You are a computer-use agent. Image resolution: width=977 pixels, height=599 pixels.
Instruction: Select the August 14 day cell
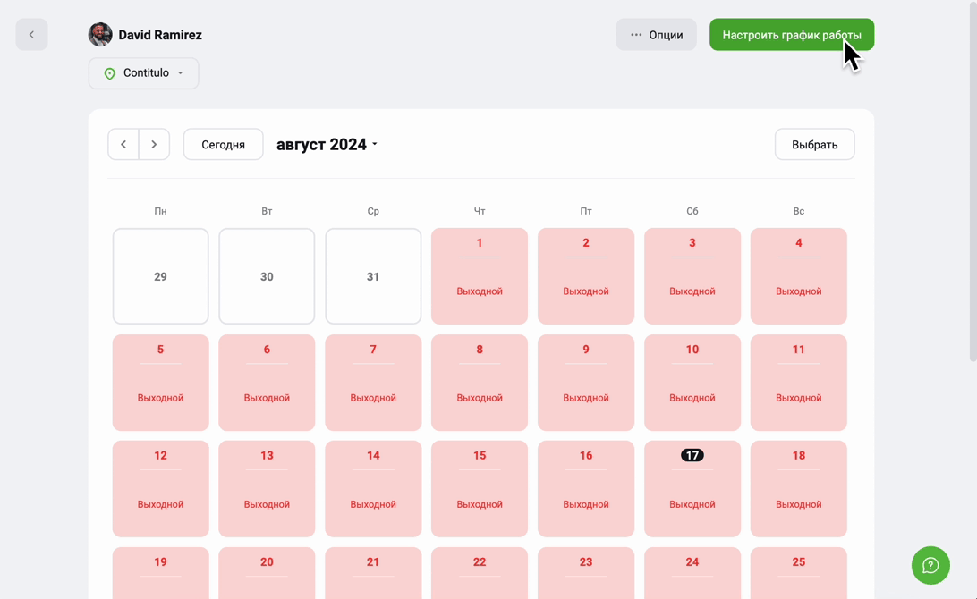372,489
